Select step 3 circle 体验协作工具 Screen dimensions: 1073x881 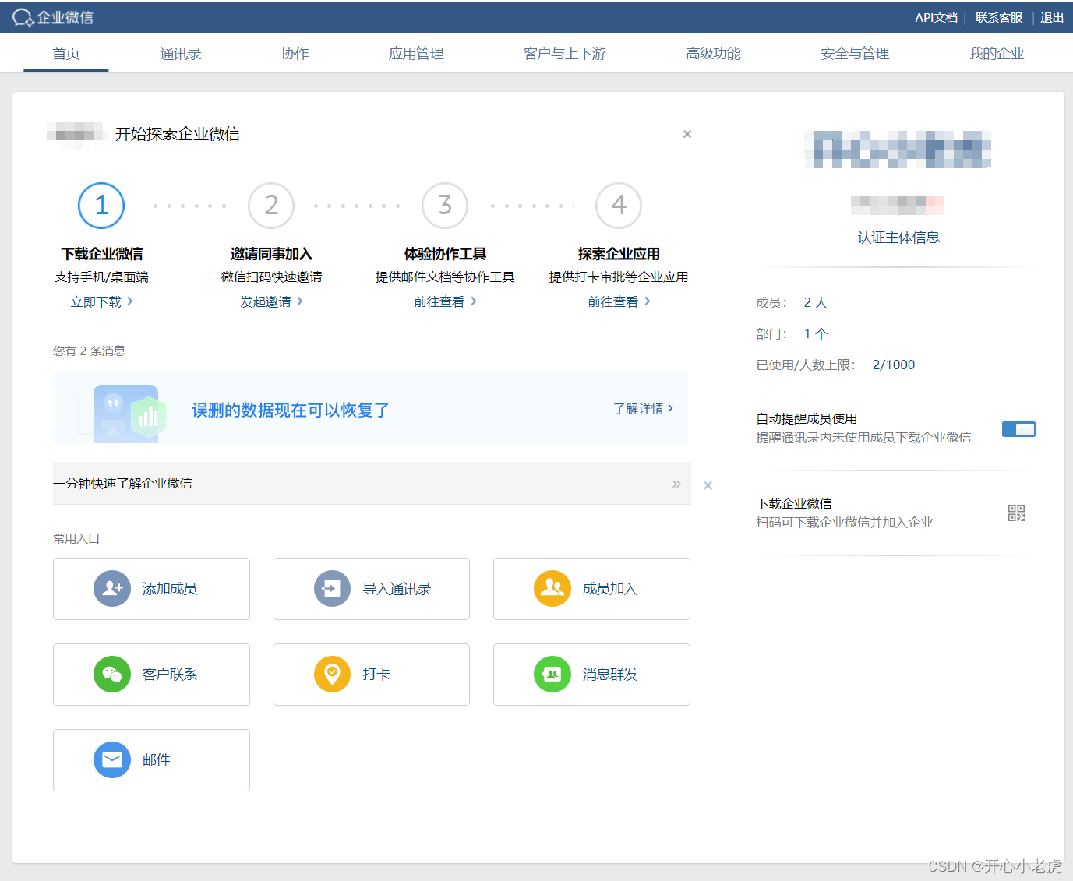[x=445, y=206]
